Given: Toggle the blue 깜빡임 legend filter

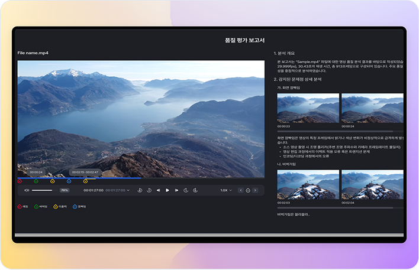Looking at the screenshot, I should click(x=75, y=207).
